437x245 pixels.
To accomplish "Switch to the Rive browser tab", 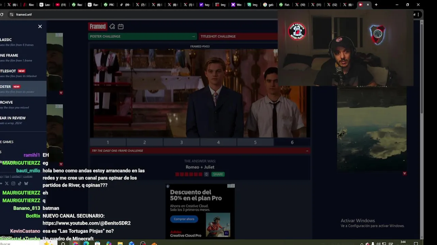I will pos(29,5).
